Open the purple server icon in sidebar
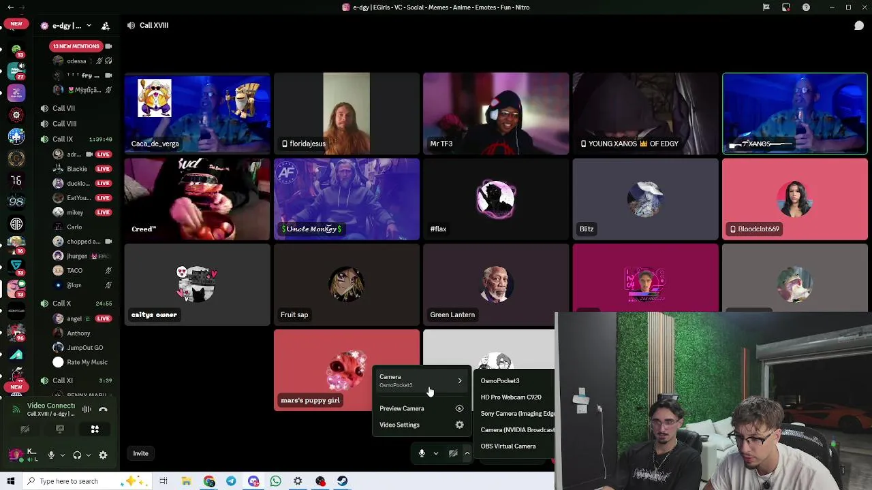 [x=16, y=92]
